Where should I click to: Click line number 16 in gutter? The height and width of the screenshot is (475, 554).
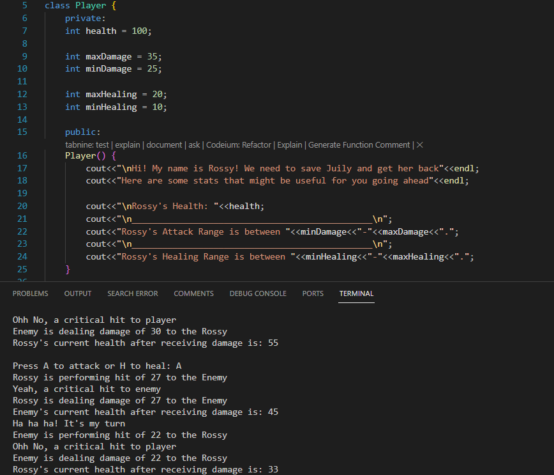(x=22, y=156)
